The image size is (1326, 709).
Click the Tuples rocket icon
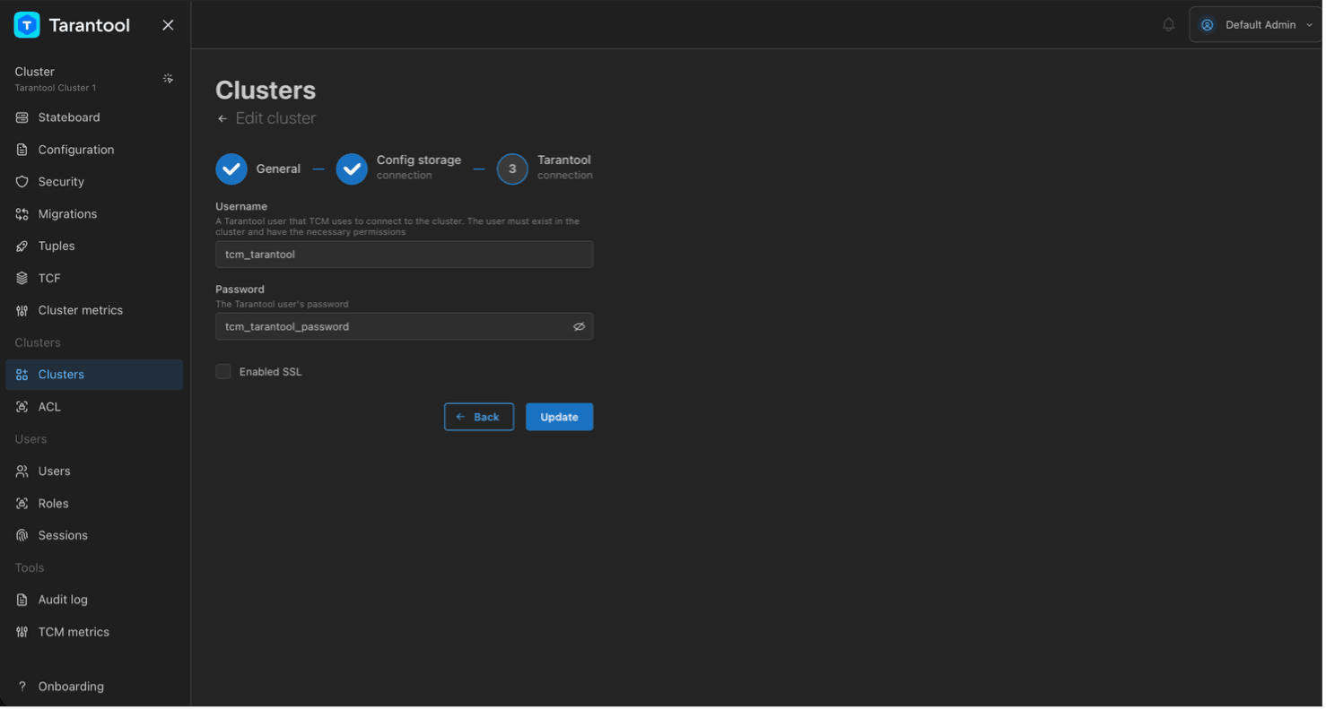pyautogui.click(x=22, y=246)
